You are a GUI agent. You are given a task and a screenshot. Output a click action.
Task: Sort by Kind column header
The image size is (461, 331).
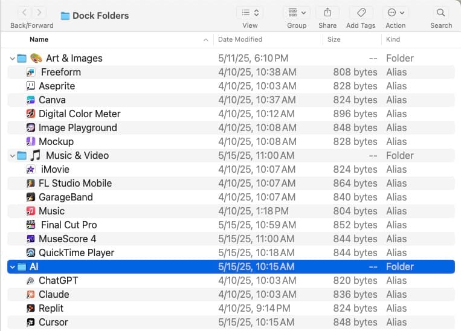pos(393,39)
